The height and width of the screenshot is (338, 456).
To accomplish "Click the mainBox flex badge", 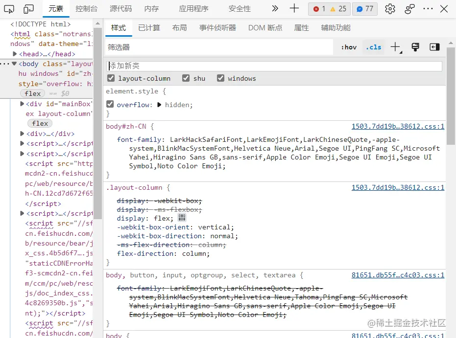I will click(x=40, y=123).
